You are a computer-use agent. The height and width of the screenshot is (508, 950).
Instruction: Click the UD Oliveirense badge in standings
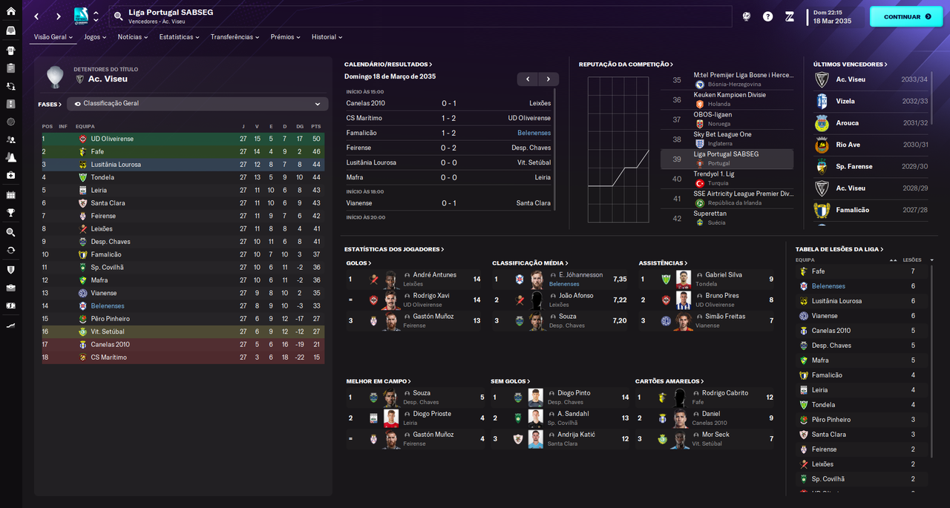tap(83, 139)
